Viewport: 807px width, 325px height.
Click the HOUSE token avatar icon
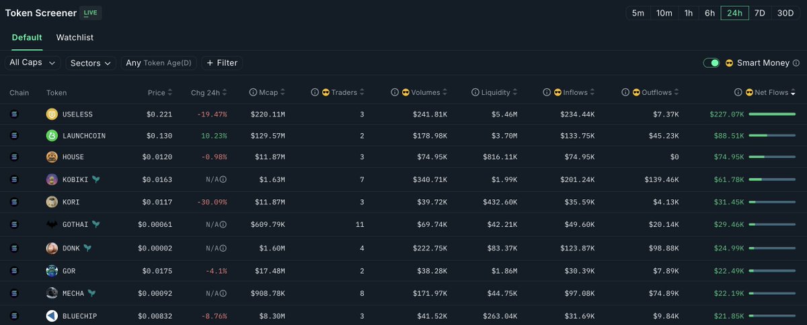pyautogui.click(x=52, y=157)
